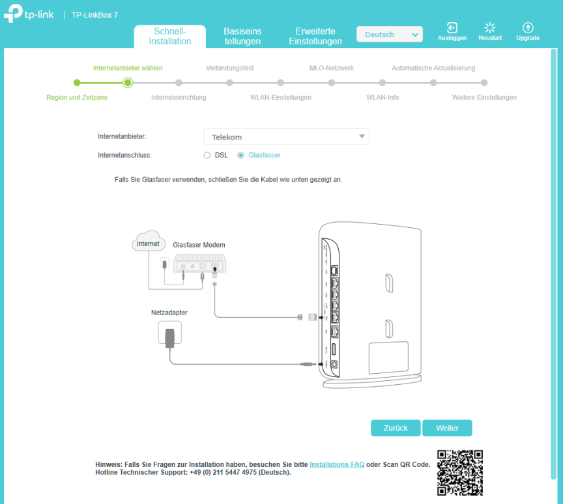Viewport: 563px width, 504px height.
Task: Switch to Basiseinstellungen tab
Action: coord(242,36)
